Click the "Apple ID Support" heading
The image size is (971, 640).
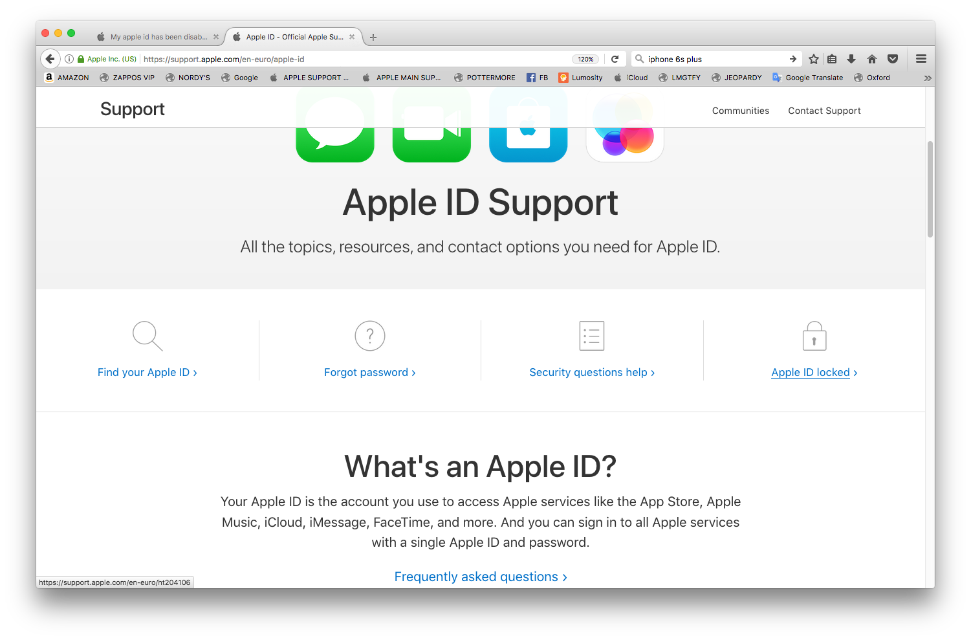click(481, 203)
